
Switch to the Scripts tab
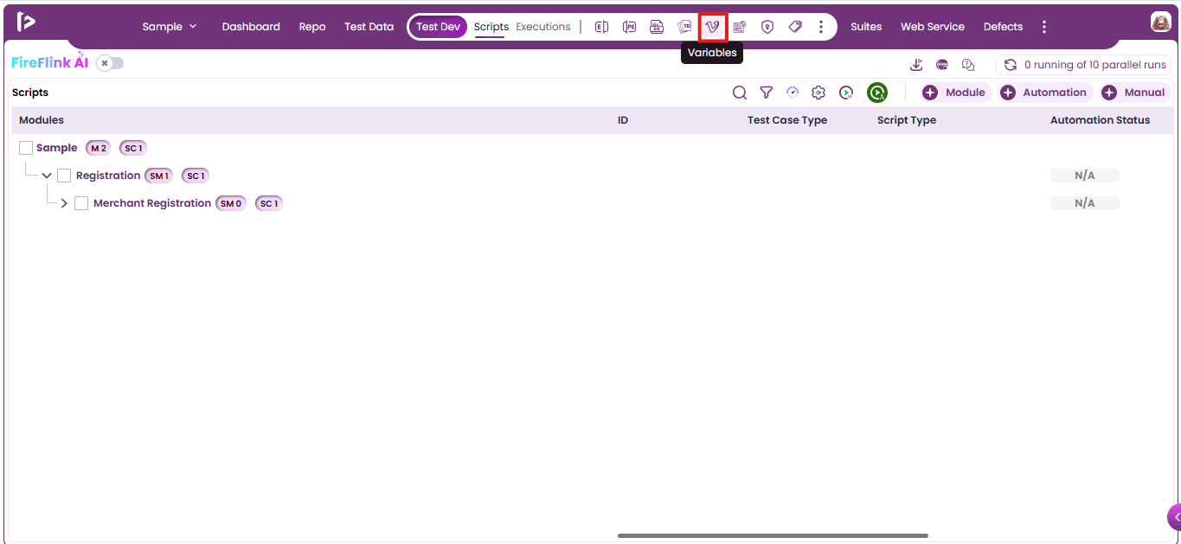(491, 27)
